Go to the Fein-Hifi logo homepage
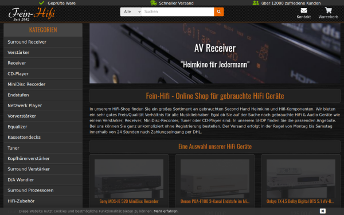The image size is (344, 215). [32, 14]
